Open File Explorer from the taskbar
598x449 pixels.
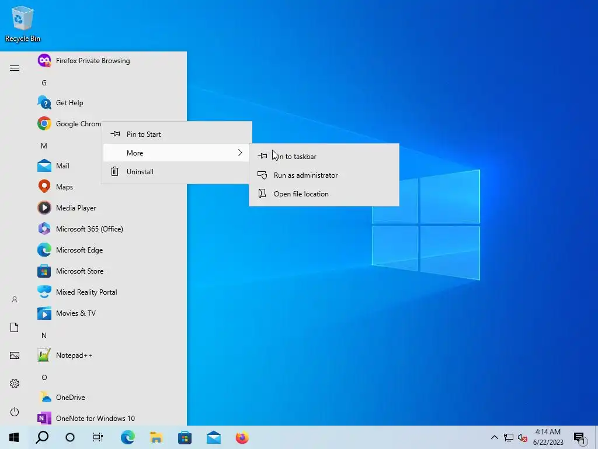pyautogui.click(x=157, y=437)
